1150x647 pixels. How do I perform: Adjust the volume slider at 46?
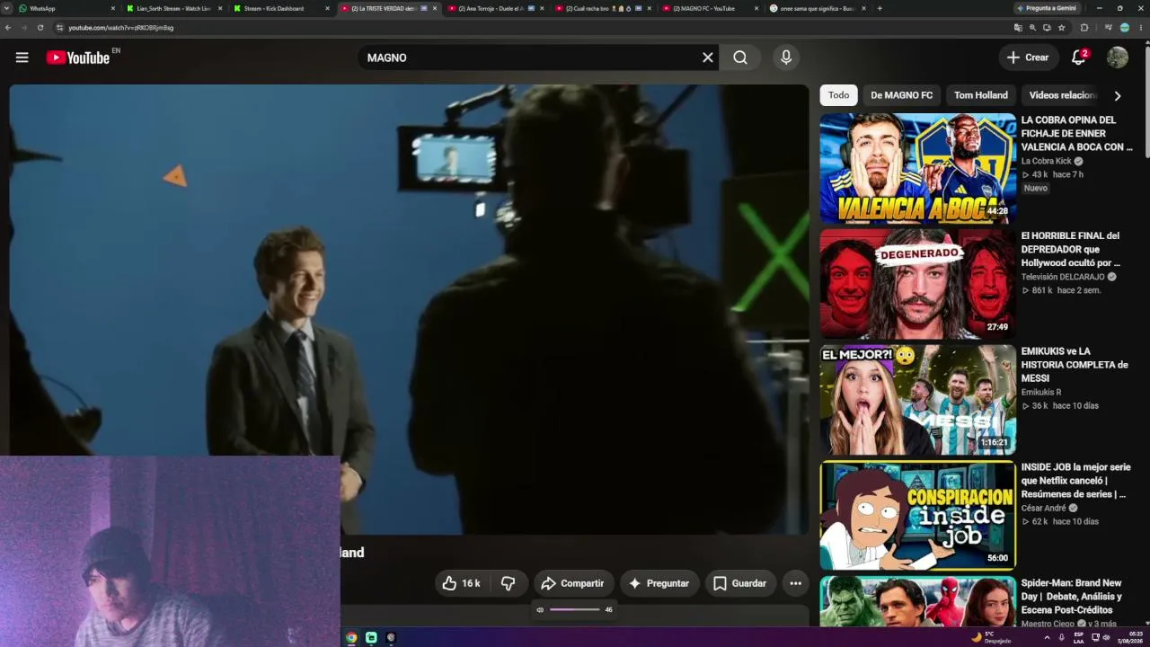pos(575,609)
